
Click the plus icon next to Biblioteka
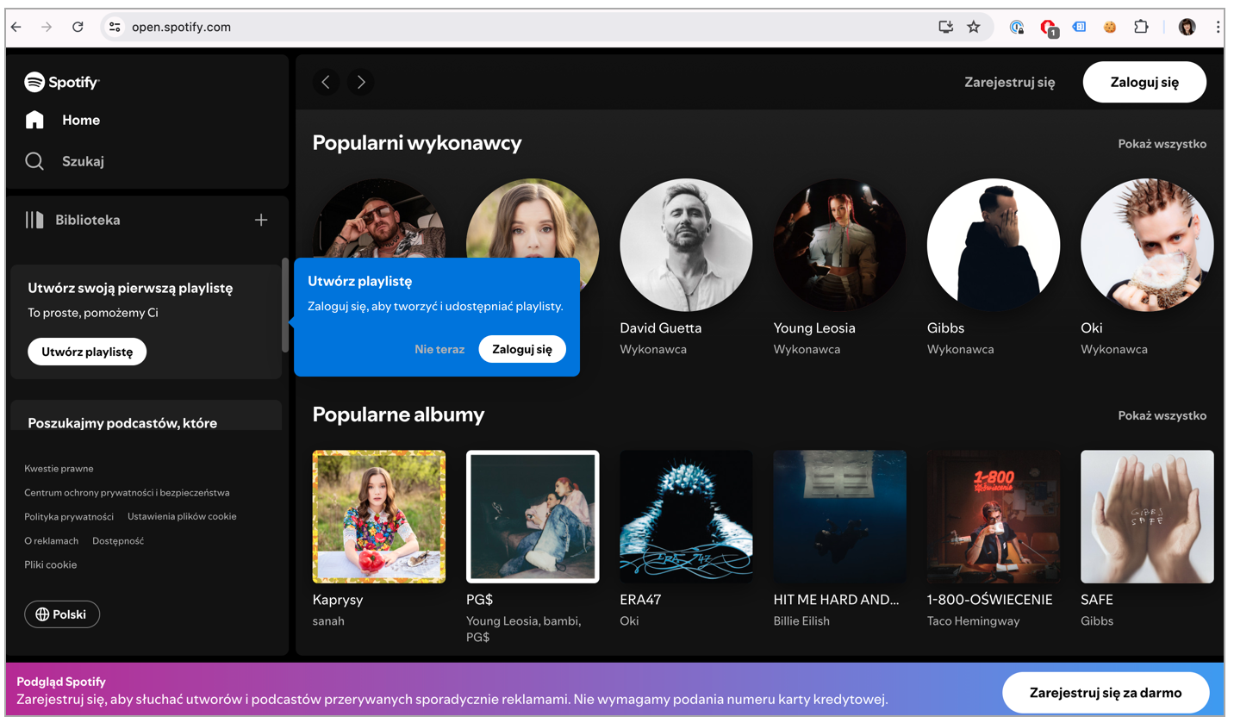[x=261, y=220]
